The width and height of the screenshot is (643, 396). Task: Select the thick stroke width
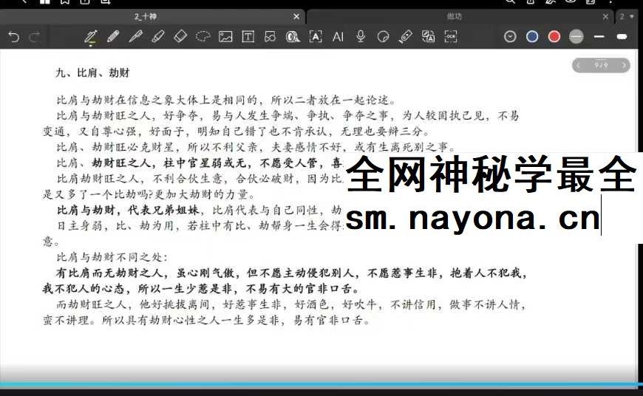622,37
